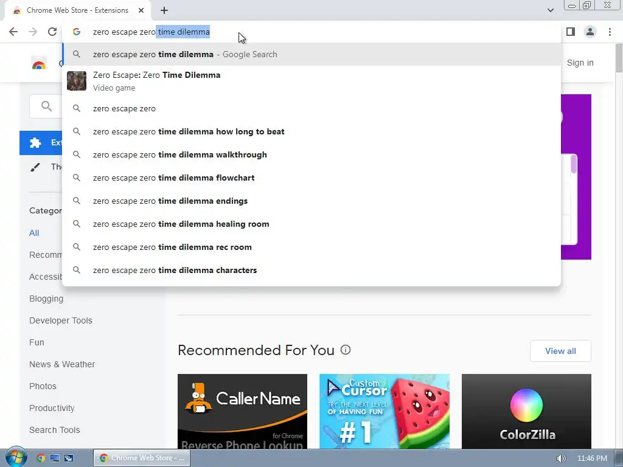Image resolution: width=623 pixels, height=467 pixels.
Task: Choose the 'time dilemma walkthrough' suggestion
Action: (311, 154)
